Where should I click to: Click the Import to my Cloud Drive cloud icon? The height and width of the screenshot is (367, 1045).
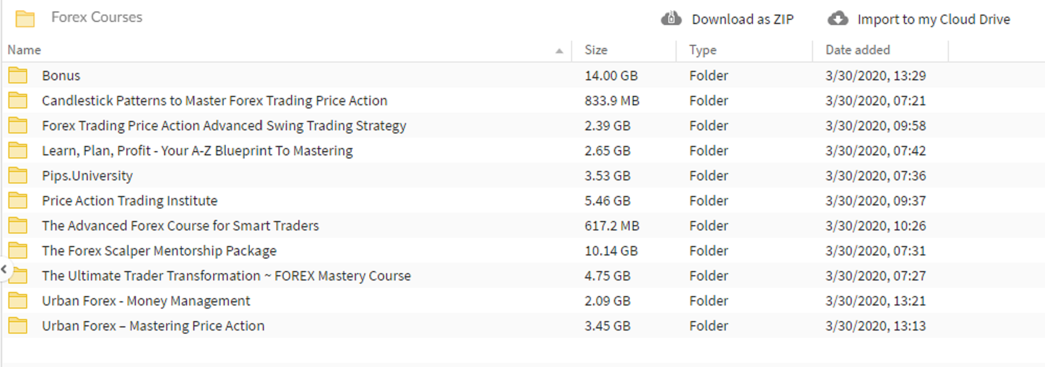click(x=838, y=18)
